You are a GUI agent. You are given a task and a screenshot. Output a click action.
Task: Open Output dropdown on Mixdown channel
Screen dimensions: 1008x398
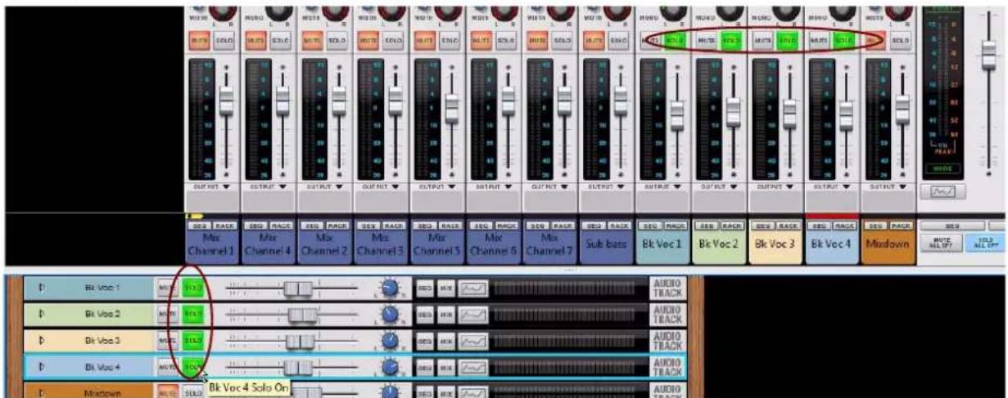tap(888, 186)
